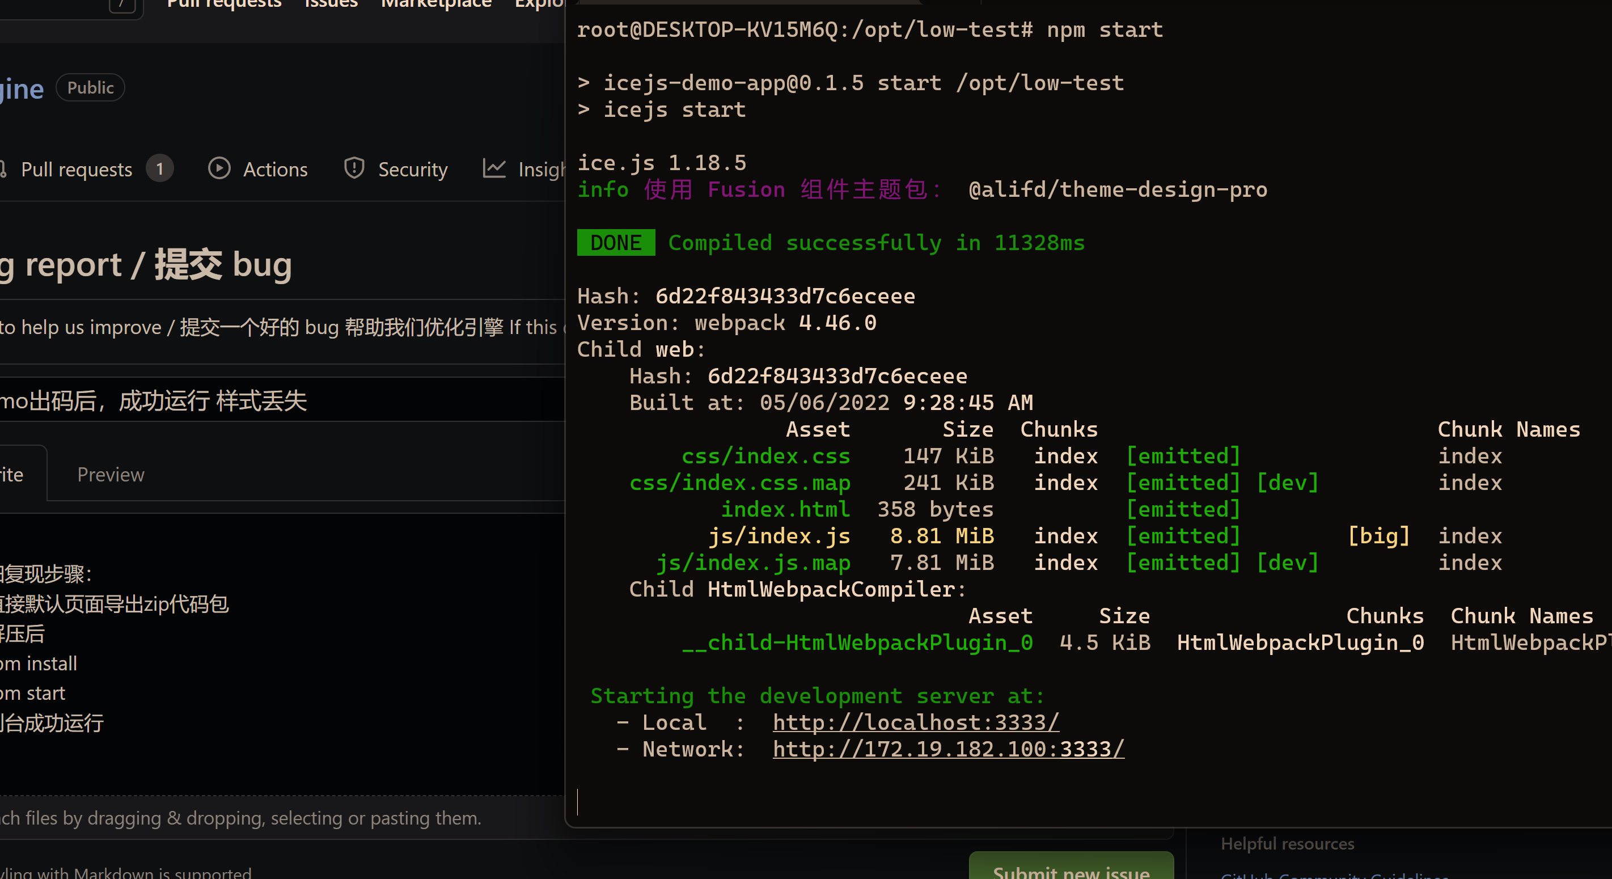Open the Insights graph icon
This screenshot has width=1612, height=879.
click(x=494, y=168)
